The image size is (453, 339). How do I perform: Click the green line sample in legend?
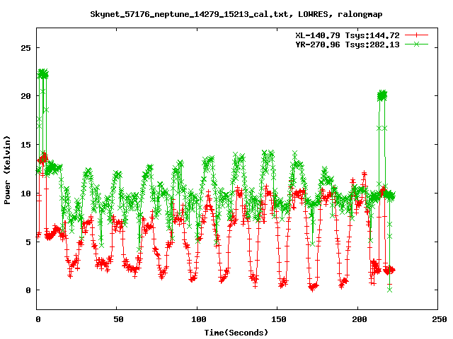coord(417,44)
